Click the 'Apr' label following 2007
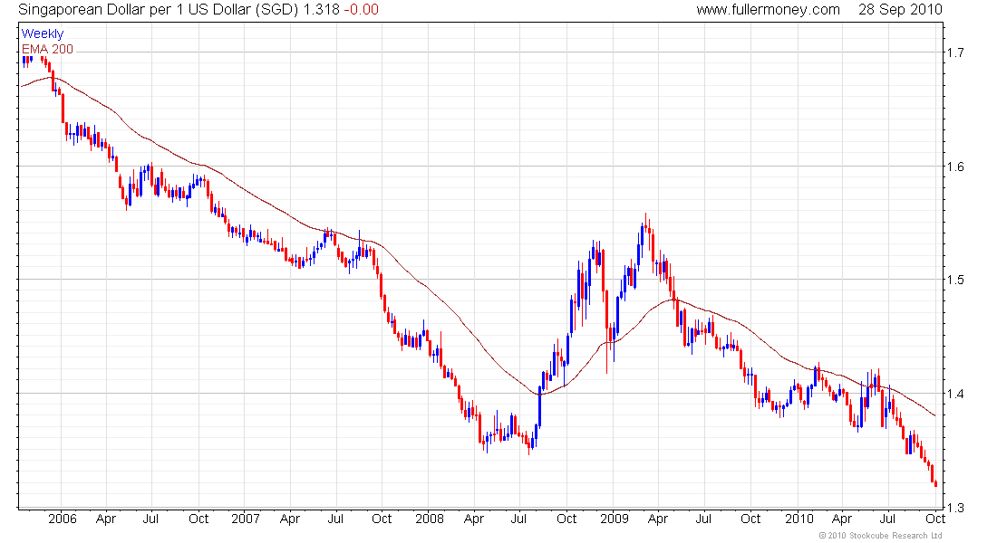997x543 pixels. (x=290, y=519)
